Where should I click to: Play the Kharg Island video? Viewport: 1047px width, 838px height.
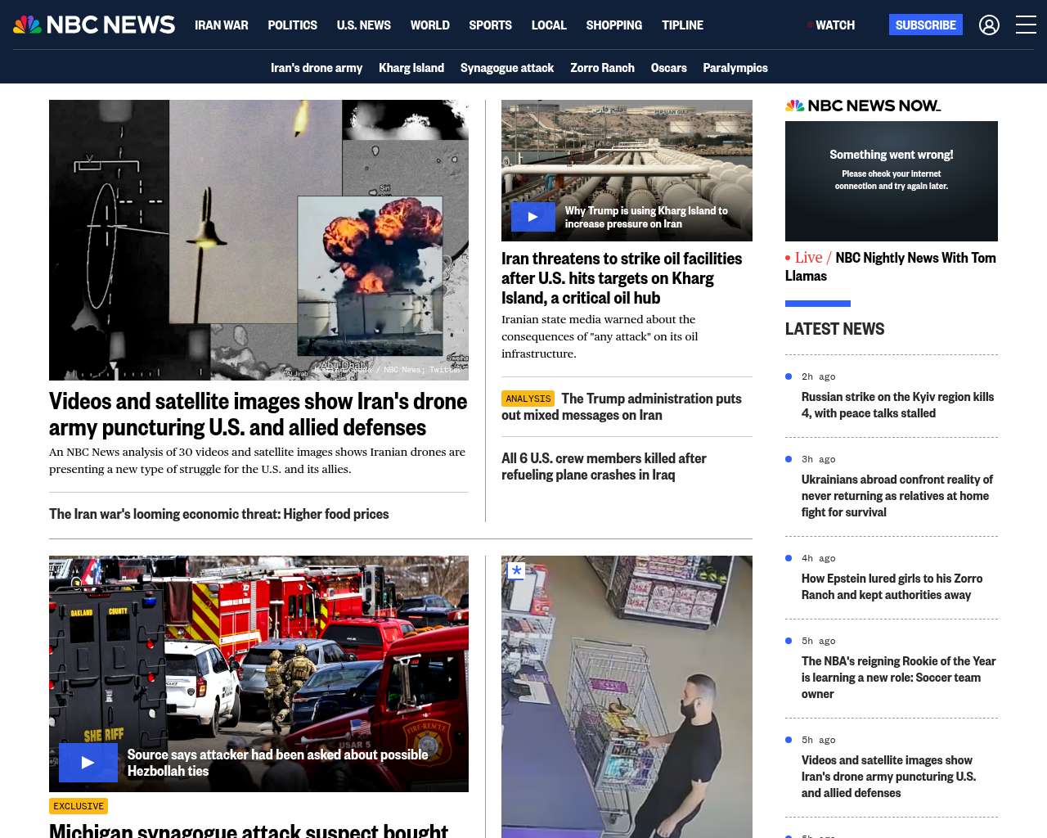pos(532,217)
